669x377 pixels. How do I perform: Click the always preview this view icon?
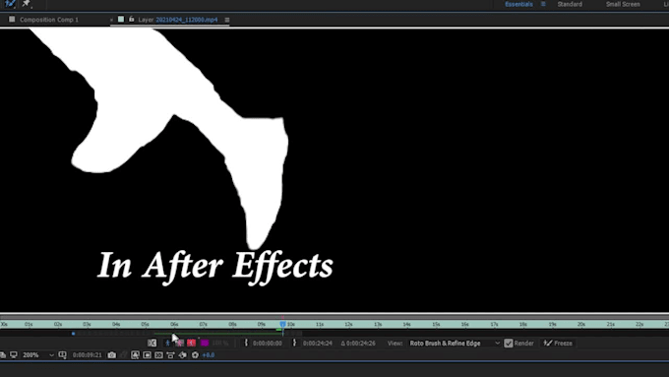[3, 355]
